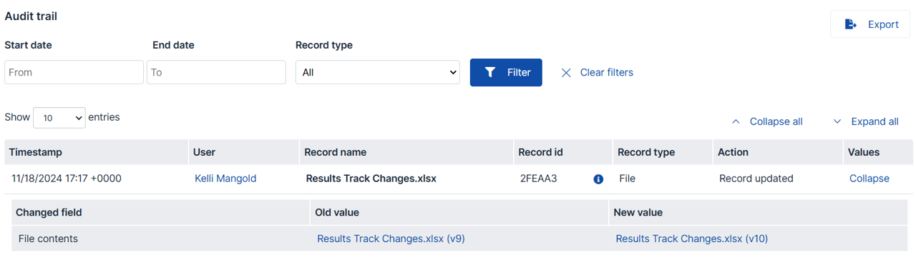Sort by the Timestamp column header
Screen dimensions: 916x270
36,152
